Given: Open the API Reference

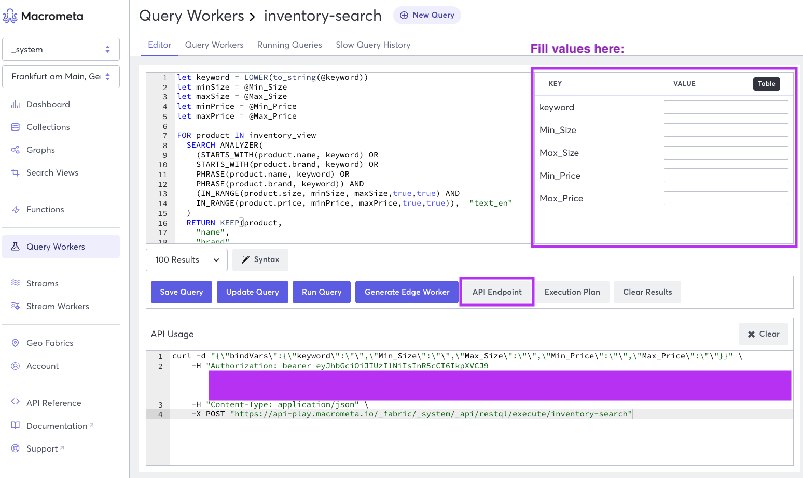Looking at the screenshot, I should click(53, 403).
